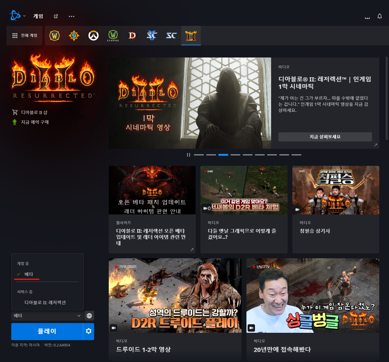Screen dimensions: 389x362
Task: Click external link arrow on 웹사이트 card
Action: tap(192, 250)
